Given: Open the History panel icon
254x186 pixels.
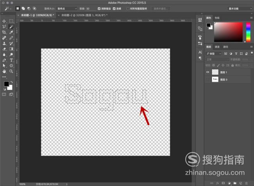Looking at the screenshot, I should pyautogui.click(x=200, y=20).
